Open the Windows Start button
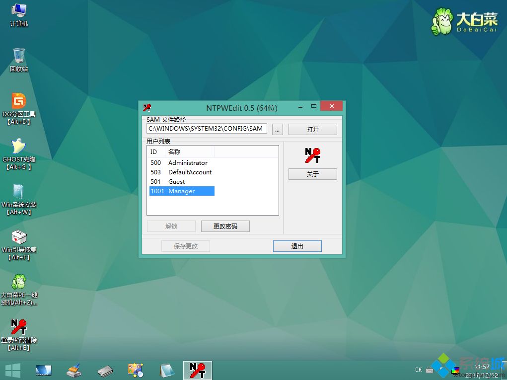This screenshot has width=507, height=380. 12,370
